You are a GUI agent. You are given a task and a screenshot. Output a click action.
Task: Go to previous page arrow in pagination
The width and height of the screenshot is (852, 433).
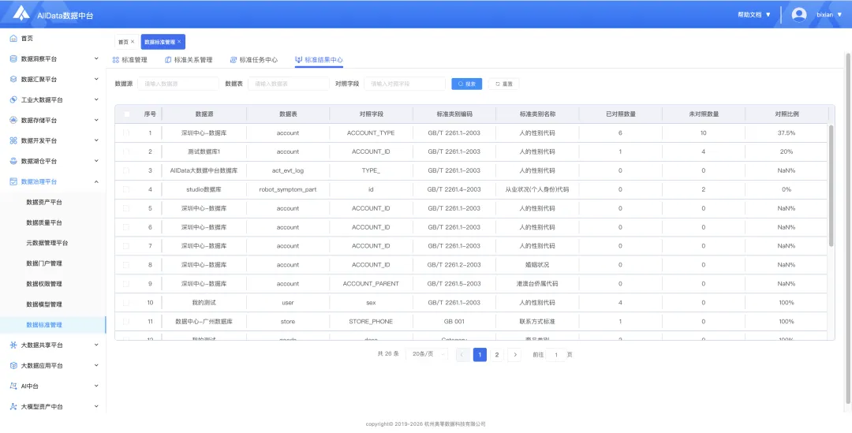(x=463, y=355)
